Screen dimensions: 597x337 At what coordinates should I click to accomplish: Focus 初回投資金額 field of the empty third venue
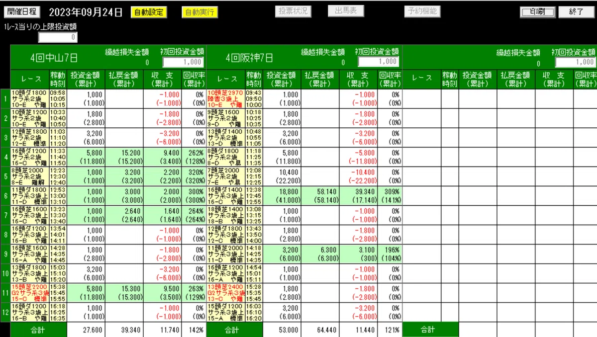[x=576, y=62]
